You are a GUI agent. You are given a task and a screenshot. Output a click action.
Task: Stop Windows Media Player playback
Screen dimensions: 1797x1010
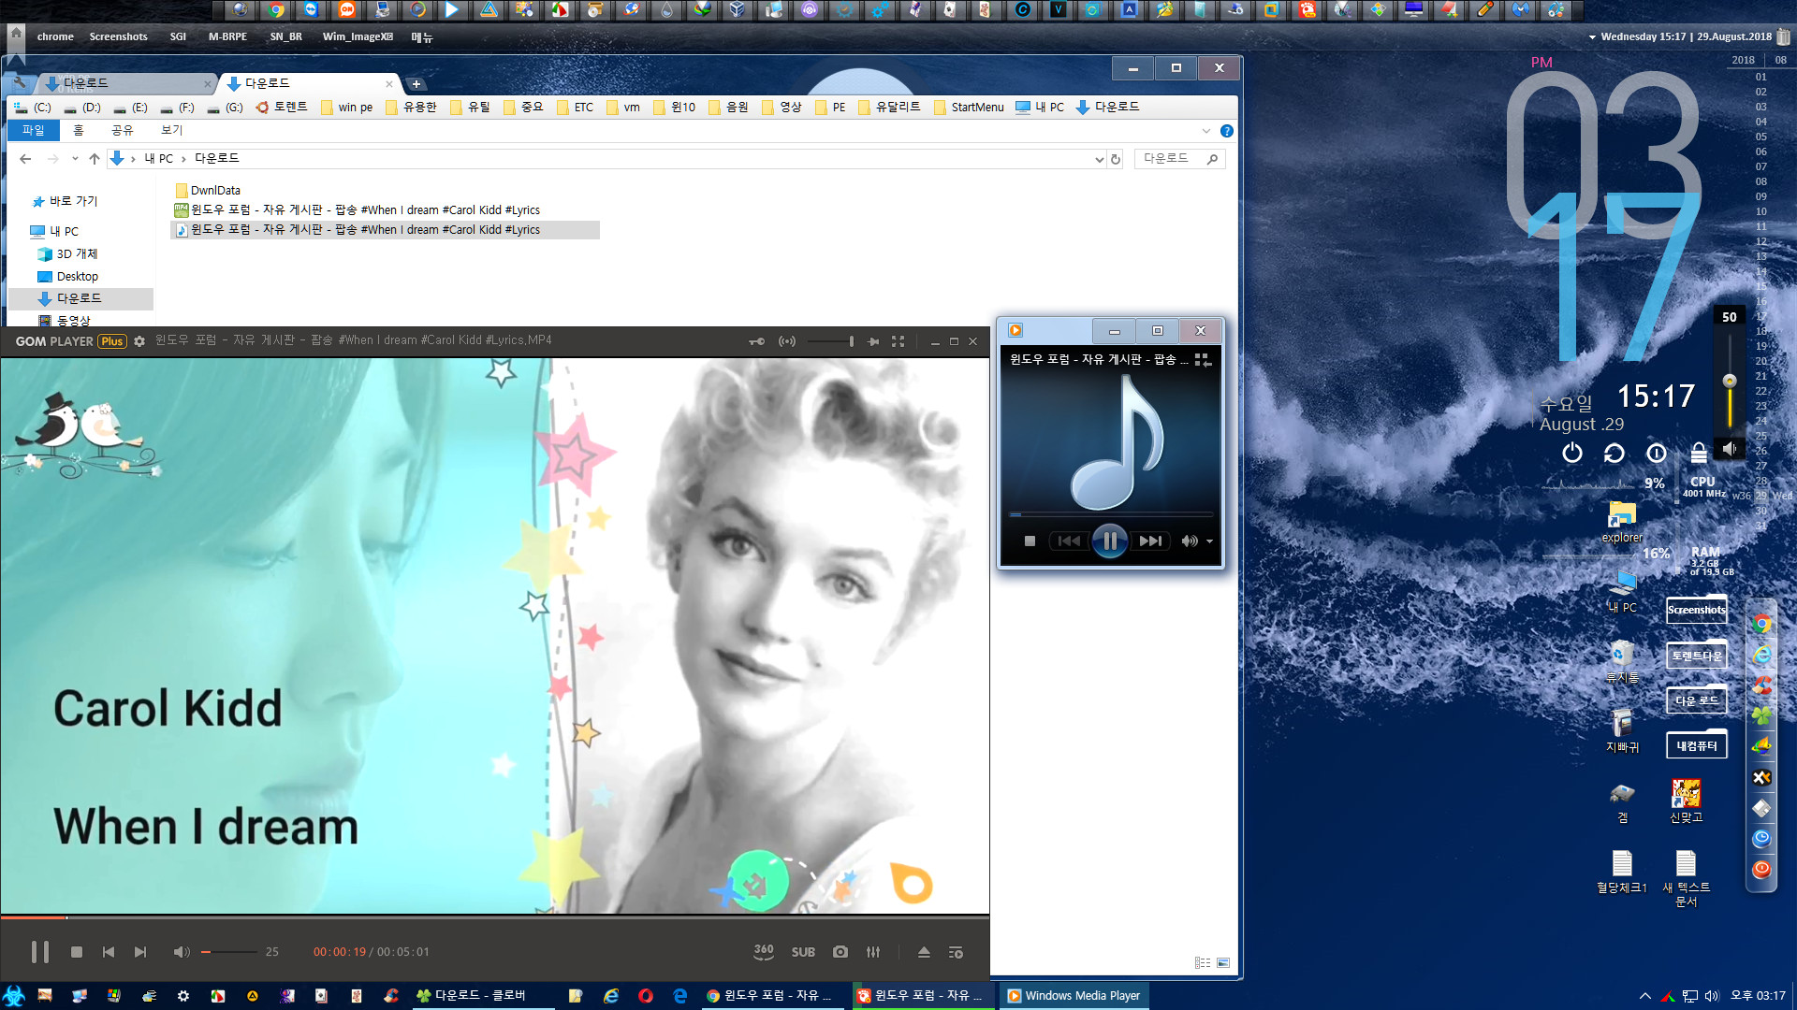pos(1030,541)
